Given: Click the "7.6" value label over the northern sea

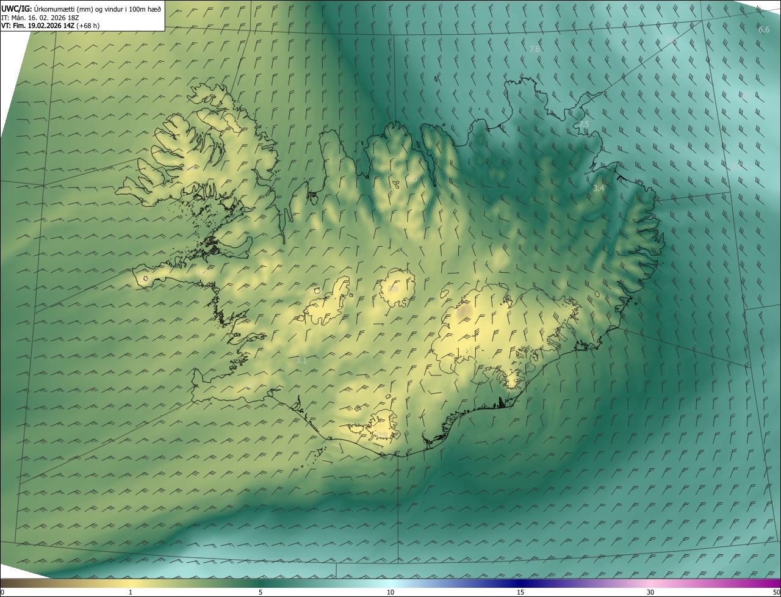Looking at the screenshot, I should coord(534,49).
